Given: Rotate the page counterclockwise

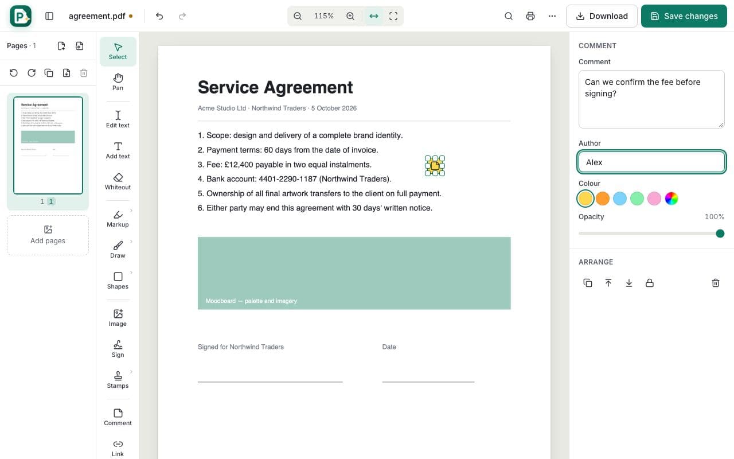Looking at the screenshot, I should pos(14,73).
